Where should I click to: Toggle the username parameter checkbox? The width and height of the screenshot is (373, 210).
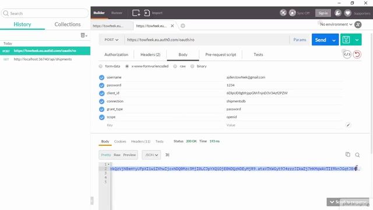click(101, 78)
